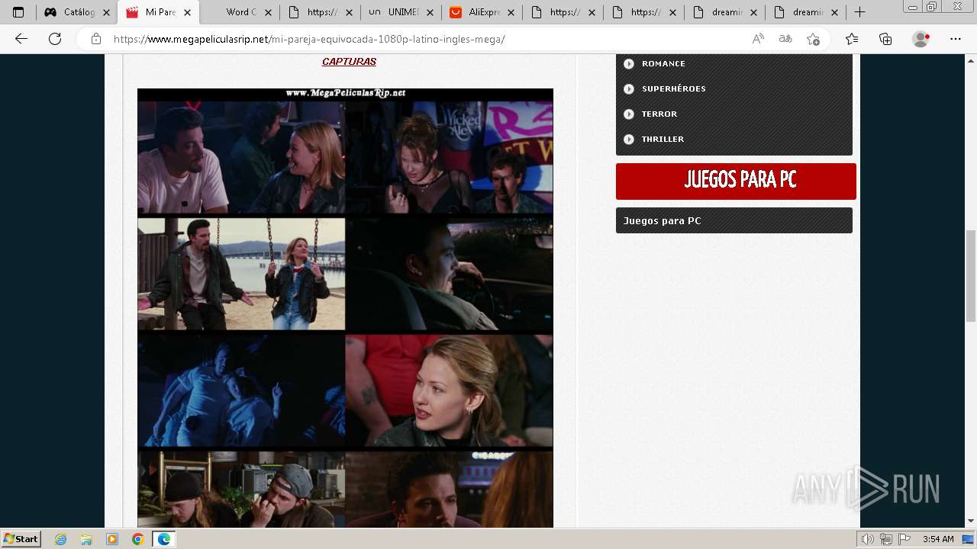Open the Favorites list icon
This screenshot has height=549, width=977.
pyautogui.click(x=852, y=39)
